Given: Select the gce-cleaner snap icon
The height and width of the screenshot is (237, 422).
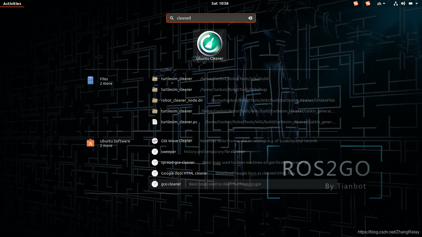Looking at the screenshot, I should click(x=155, y=184).
